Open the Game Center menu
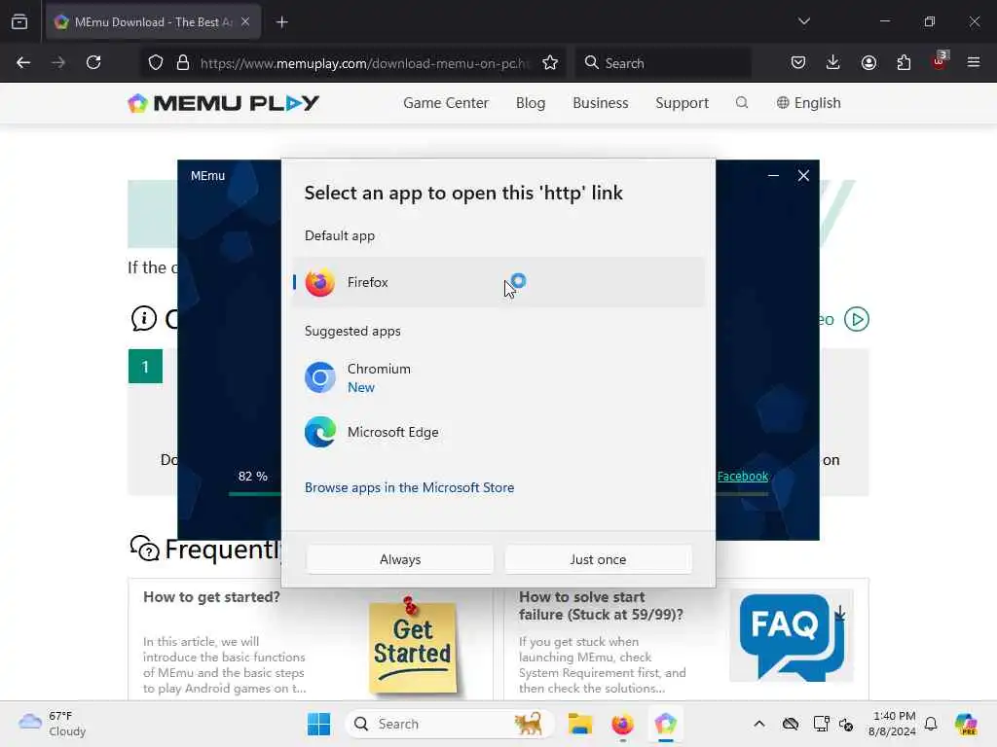997x747 pixels. pyautogui.click(x=446, y=103)
